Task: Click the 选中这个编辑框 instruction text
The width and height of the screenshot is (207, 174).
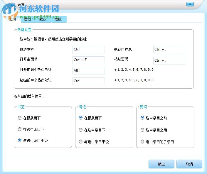Action: (53, 39)
